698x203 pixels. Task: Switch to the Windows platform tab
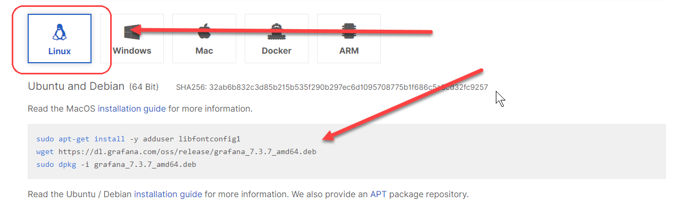click(x=132, y=38)
